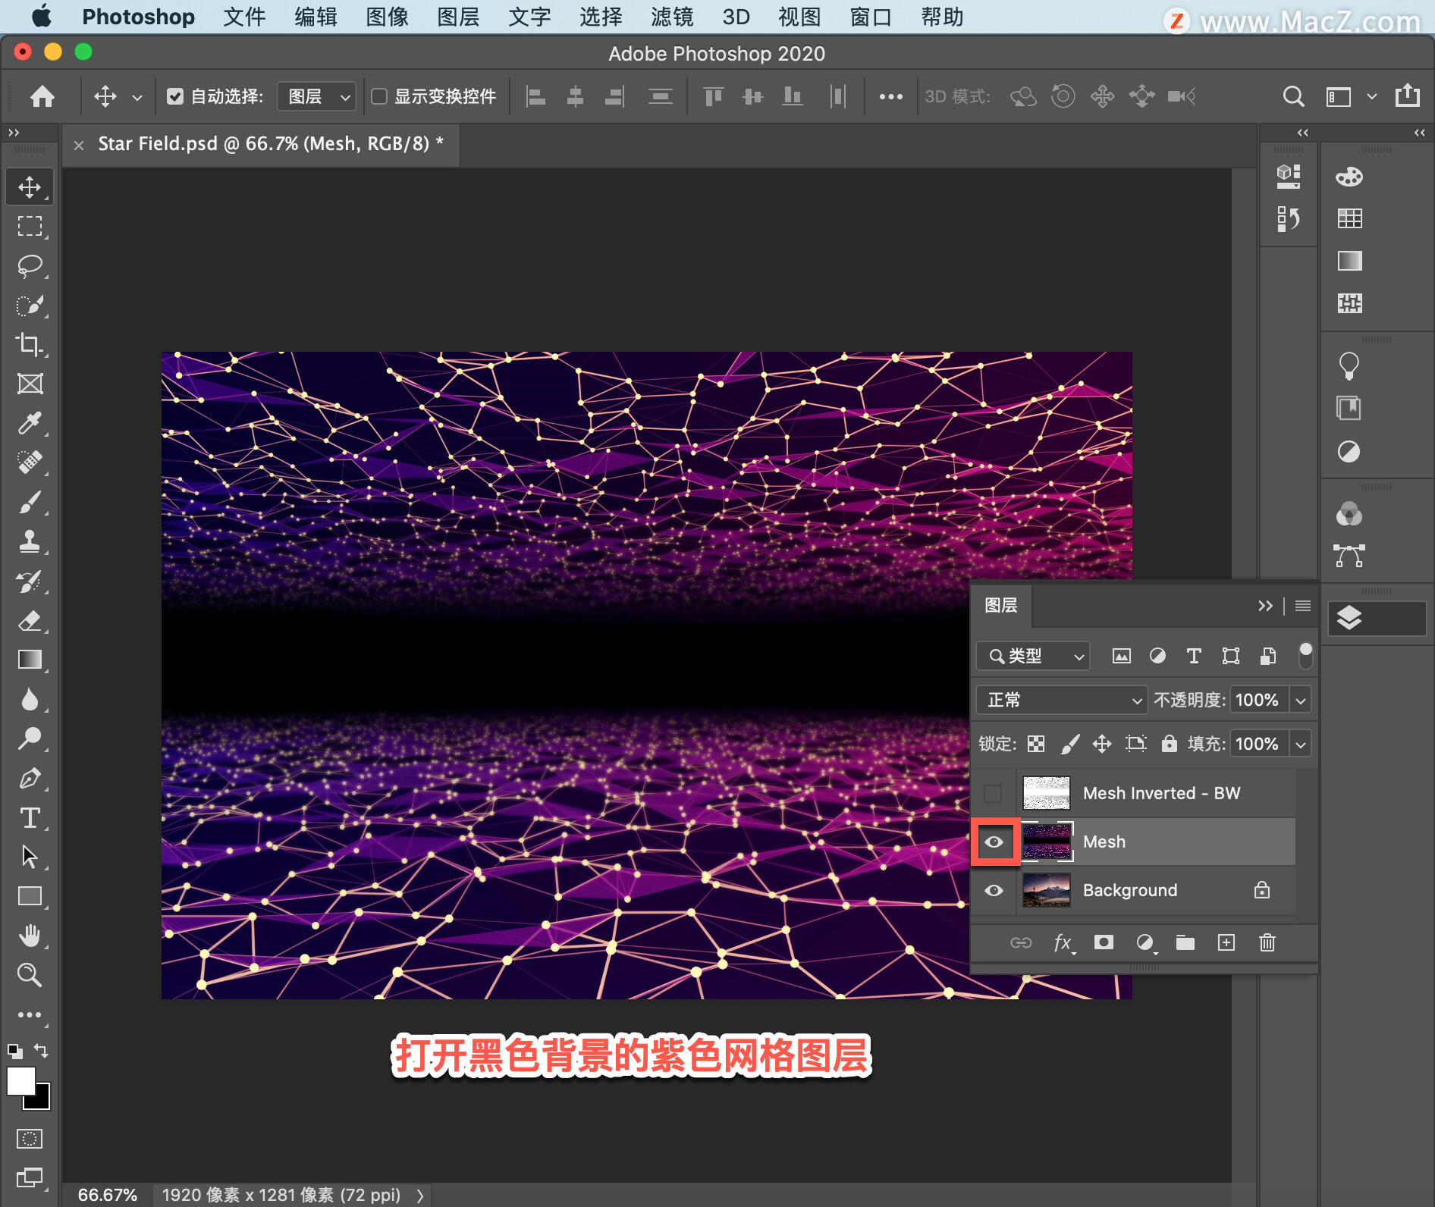Create a new layer with plus icon
Image resolution: width=1435 pixels, height=1207 pixels.
[x=1226, y=942]
